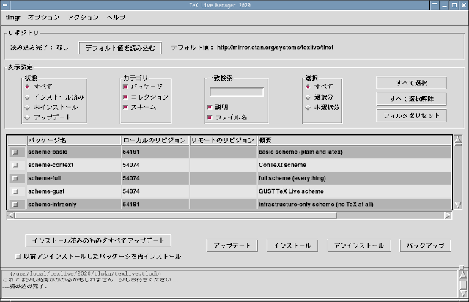Open the アクション menu
The image size is (469, 302).
pos(83,18)
